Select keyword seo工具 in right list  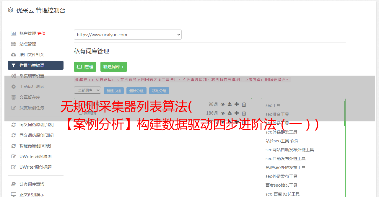point(273,105)
